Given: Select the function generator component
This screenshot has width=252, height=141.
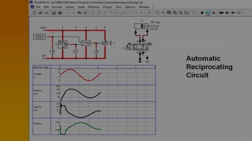Looking at the screenshot, I should (x=39, y=37).
